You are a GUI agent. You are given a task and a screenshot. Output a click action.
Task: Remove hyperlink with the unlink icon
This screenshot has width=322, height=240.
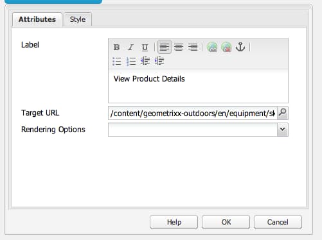point(226,47)
